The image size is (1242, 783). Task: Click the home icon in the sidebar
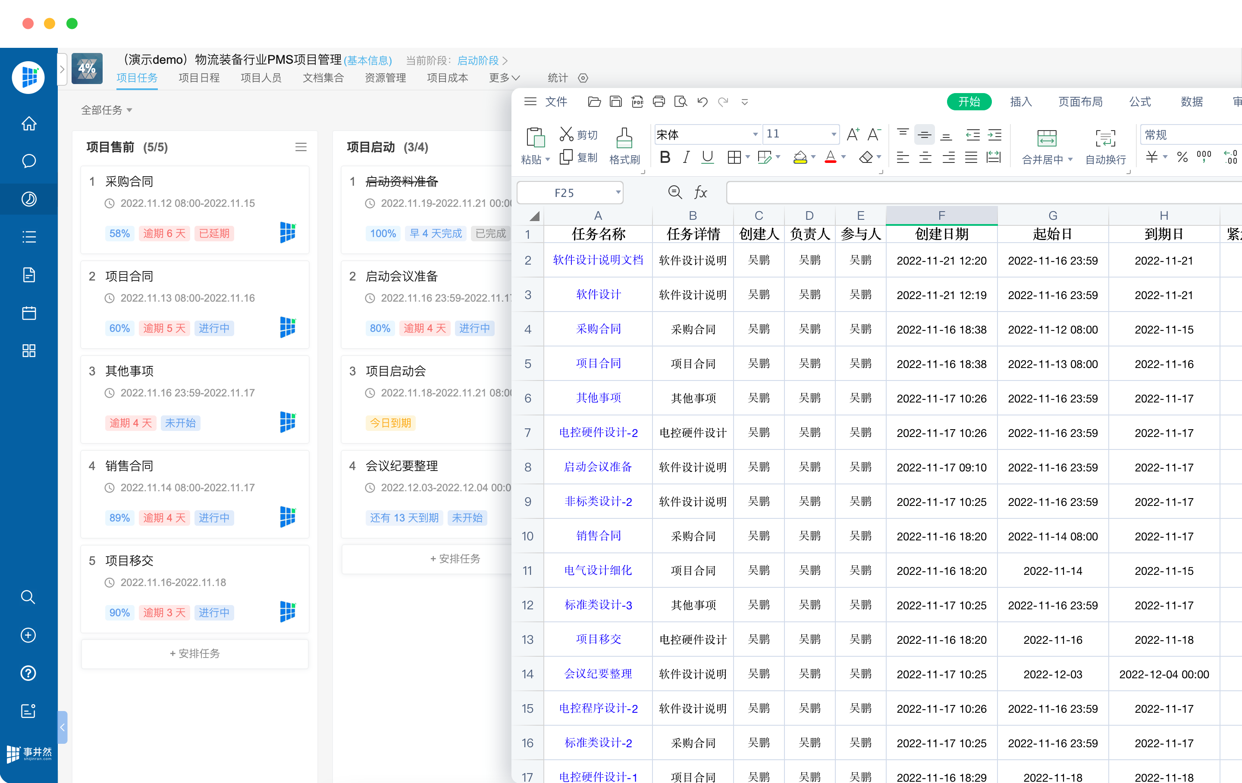[29, 124]
